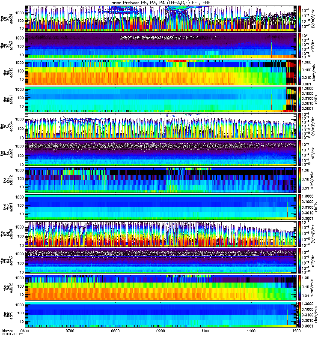The height and width of the screenshot is (343, 321).
Task: Click the color bar of the the edc34 FFT panel
Action: click(x=299, y=234)
